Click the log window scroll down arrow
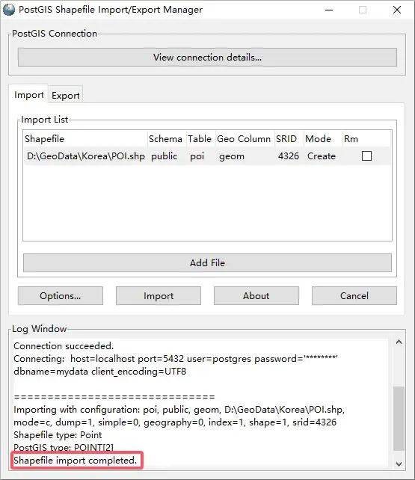The image size is (415, 480). [x=399, y=464]
